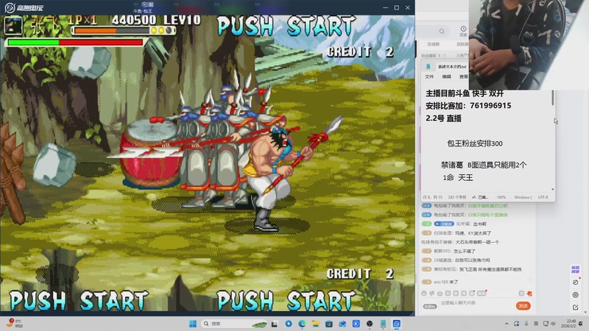The height and width of the screenshot is (331, 589).
Task: Click the Notepad vertical scrollbar
Action: (x=553, y=98)
